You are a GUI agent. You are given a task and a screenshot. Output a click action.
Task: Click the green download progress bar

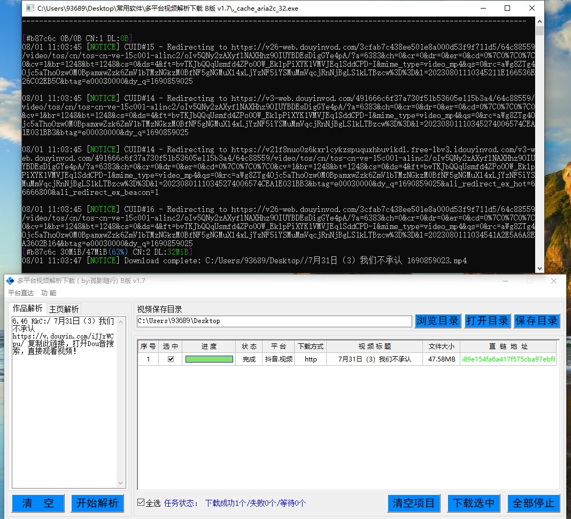coord(209,359)
